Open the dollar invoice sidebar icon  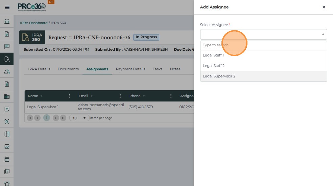pyautogui.click(x=7, y=84)
